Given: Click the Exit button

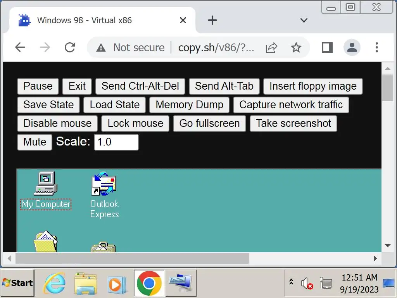Looking at the screenshot, I should [x=77, y=86].
